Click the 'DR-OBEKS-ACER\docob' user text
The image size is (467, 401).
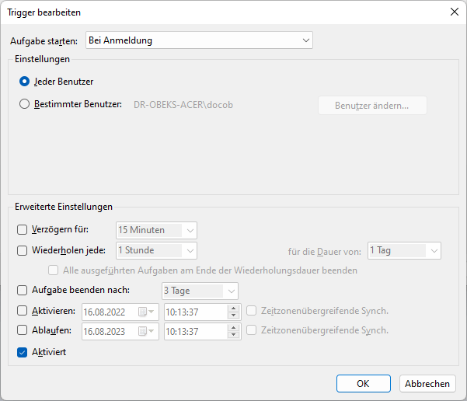pyautogui.click(x=183, y=105)
